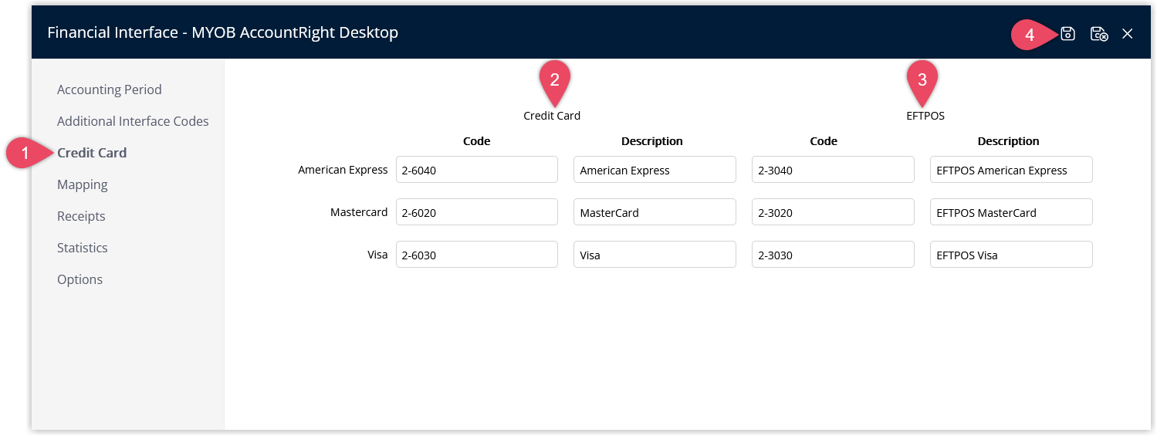
Task: Click the Credit Card column group heading
Action: [x=552, y=116]
